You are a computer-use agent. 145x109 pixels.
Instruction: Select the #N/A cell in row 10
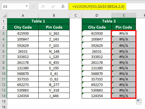click(124, 73)
